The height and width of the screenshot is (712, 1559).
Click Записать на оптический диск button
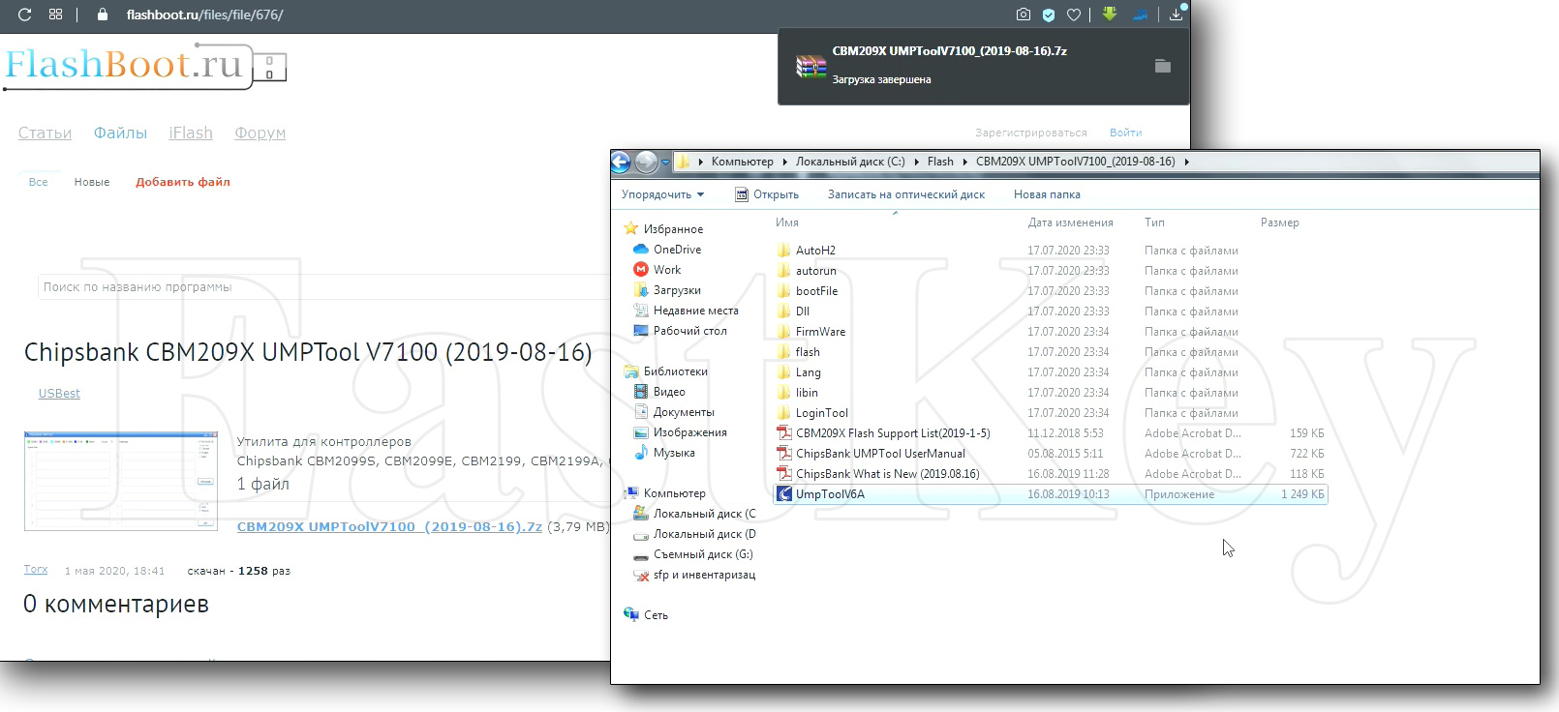tap(906, 194)
